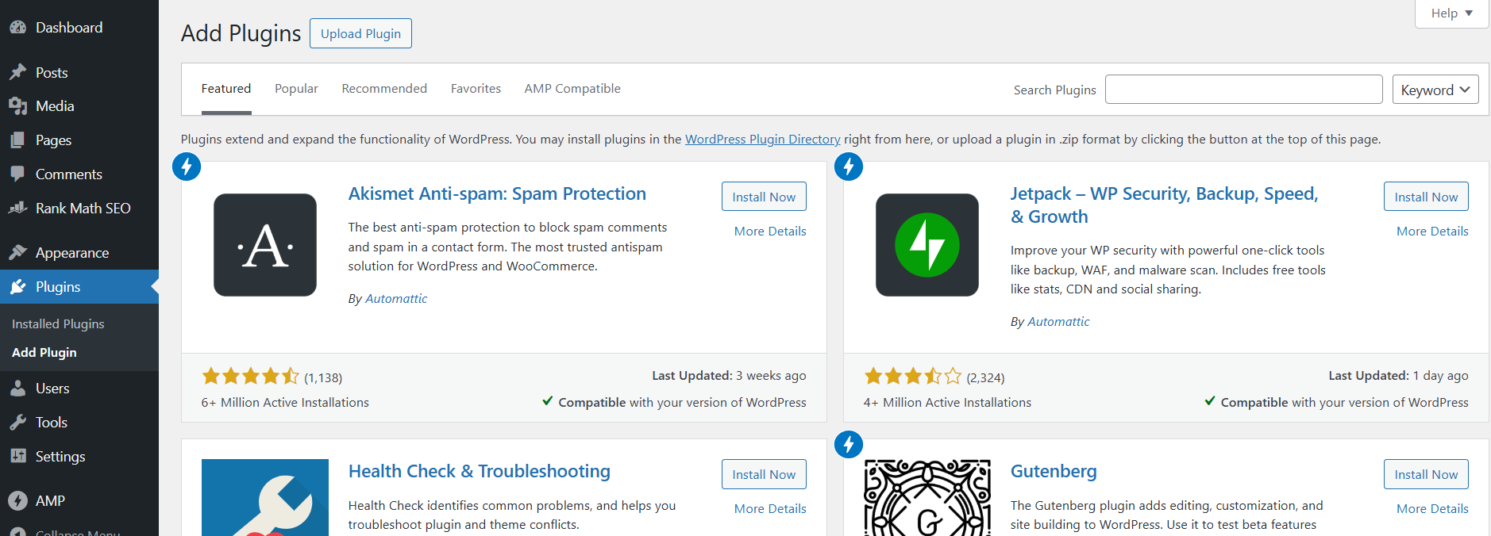Open the Gutenberg plugin title link
The image size is (1491, 536).
(1054, 472)
